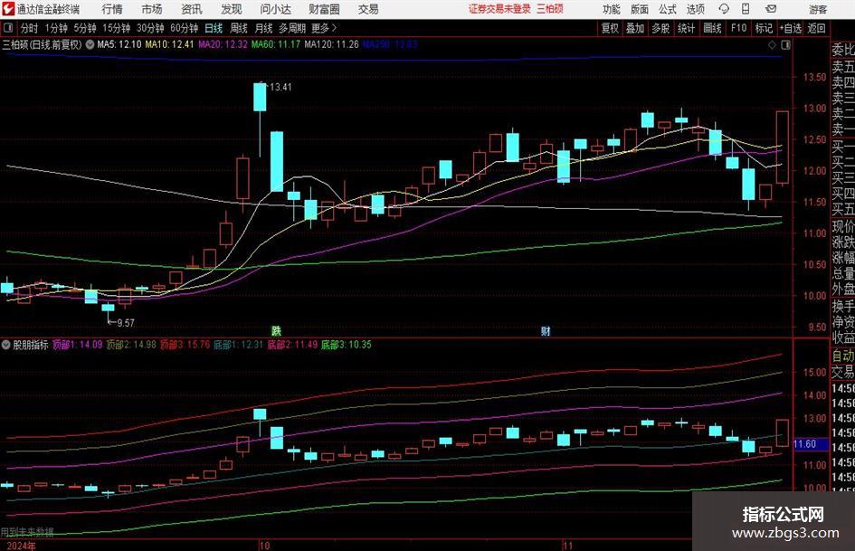The height and width of the screenshot is (551, 855).
Task: Click the MA20: 12.32 indicator label
Action: point(223,44)
